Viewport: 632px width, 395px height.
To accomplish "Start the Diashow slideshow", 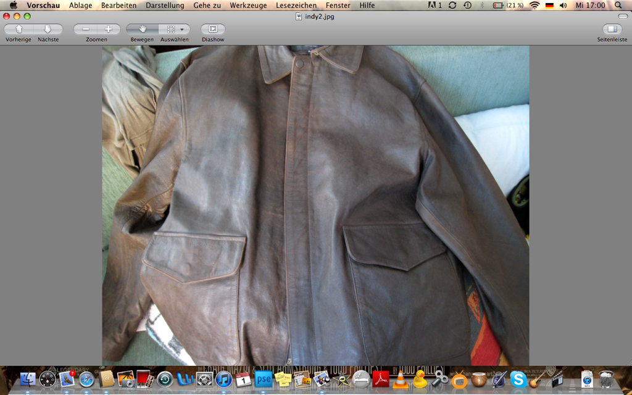I will coord(213,29).
